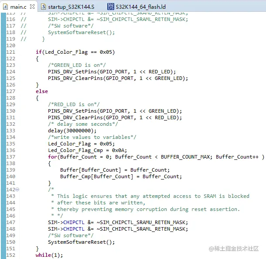Click the S32DS icon on flash.ld tab
Image resolution: width=266 pixels, height=259 pixels.
pos(111,7)
